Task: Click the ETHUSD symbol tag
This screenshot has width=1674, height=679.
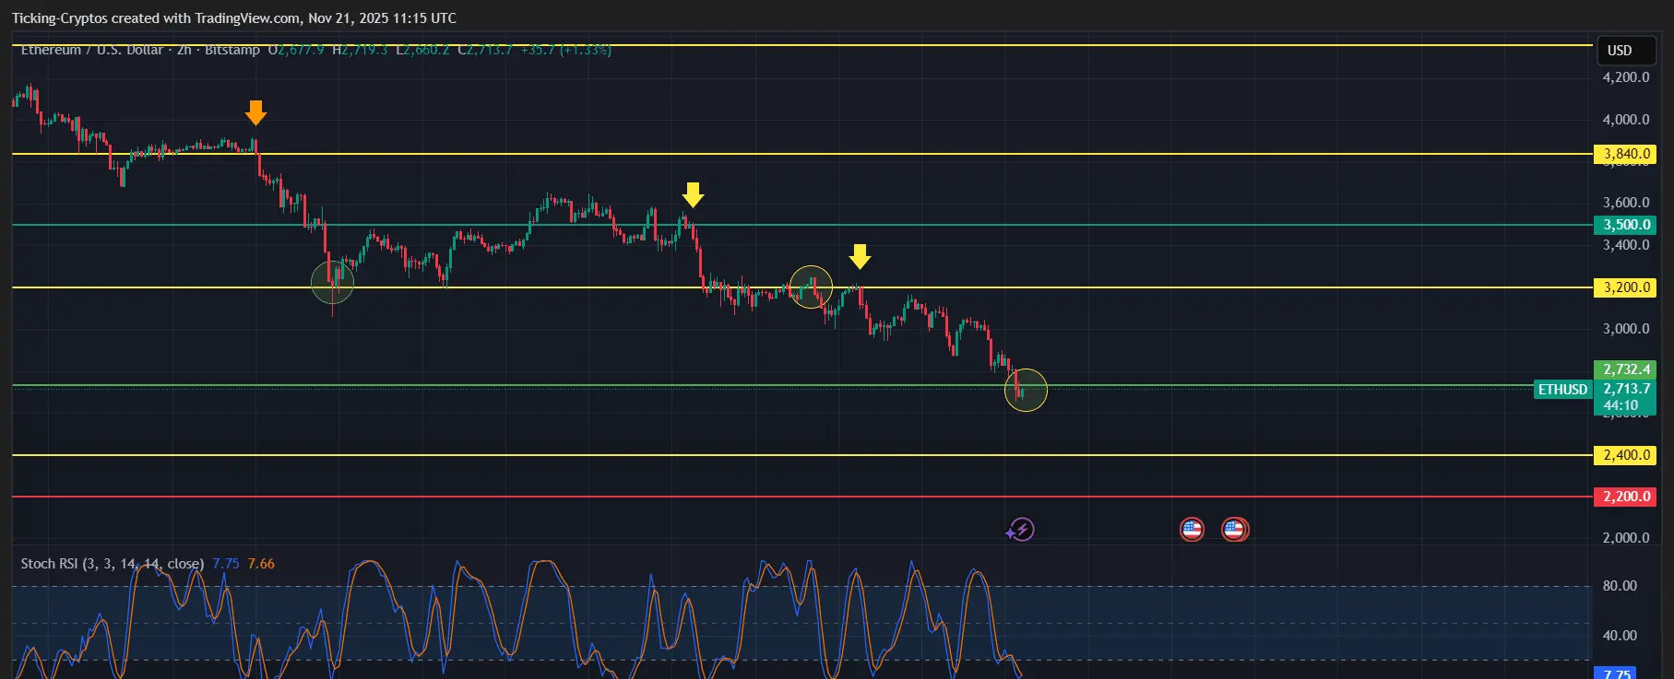Action: [x=1562, y=390]
